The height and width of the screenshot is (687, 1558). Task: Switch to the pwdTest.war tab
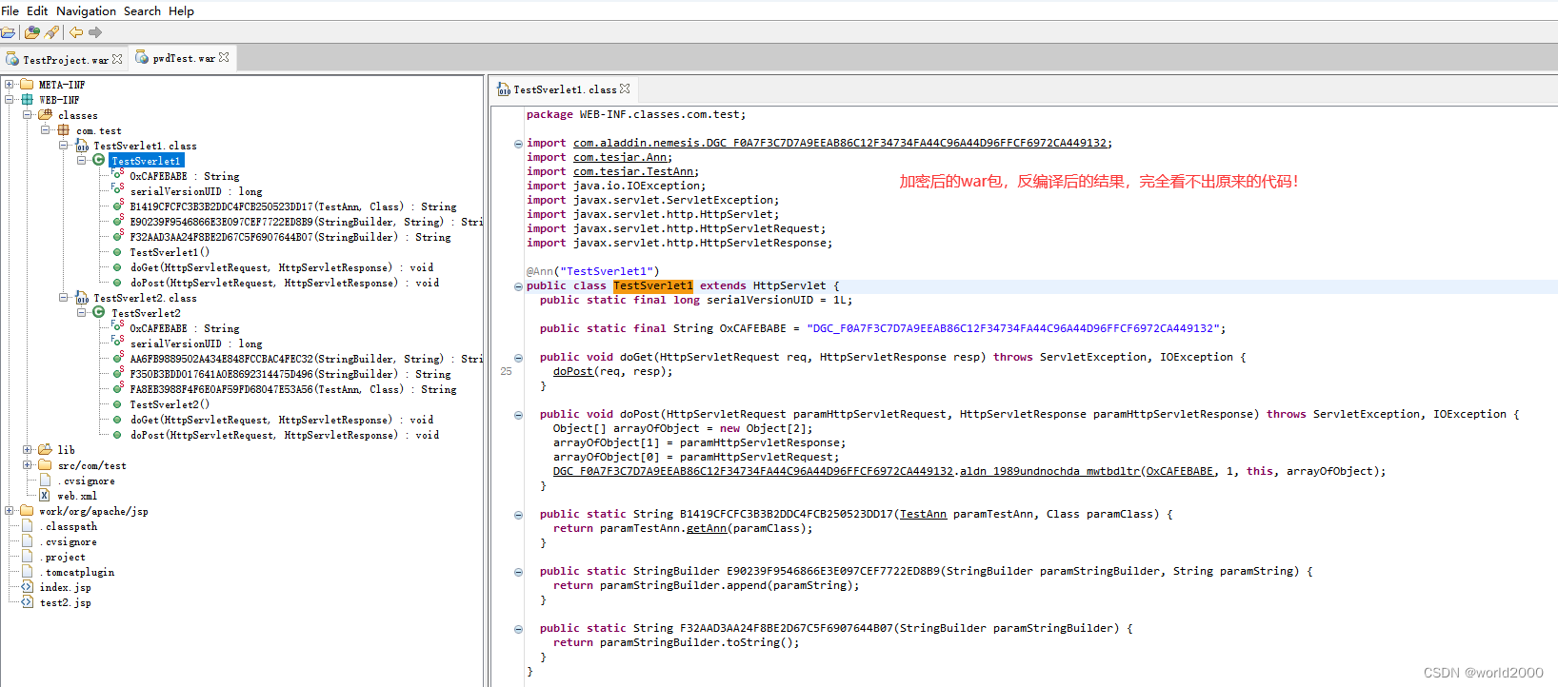pyautogui.click(x=184, y=58)
